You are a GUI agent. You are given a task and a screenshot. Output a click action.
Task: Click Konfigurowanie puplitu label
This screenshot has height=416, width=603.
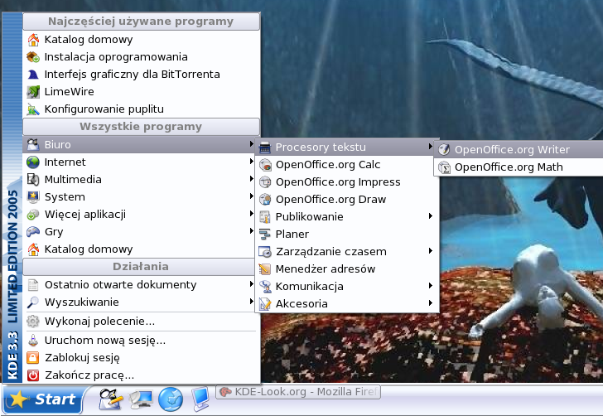(x=104, y=109)
